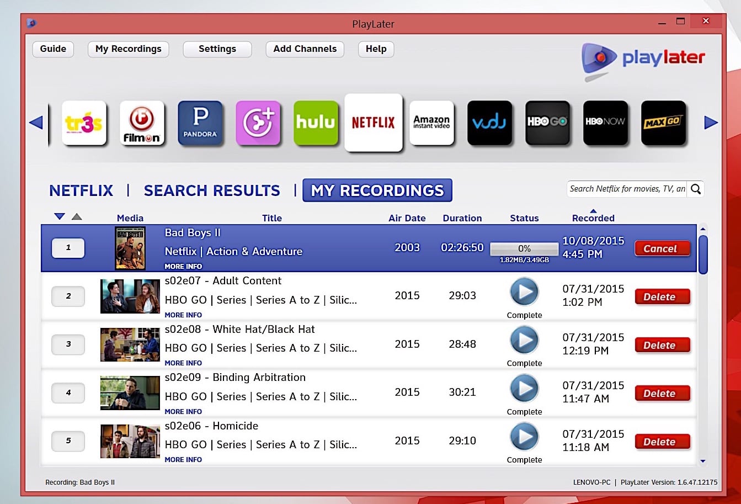Open the MAX GO channel
The image size is (741, 504).
663,123
